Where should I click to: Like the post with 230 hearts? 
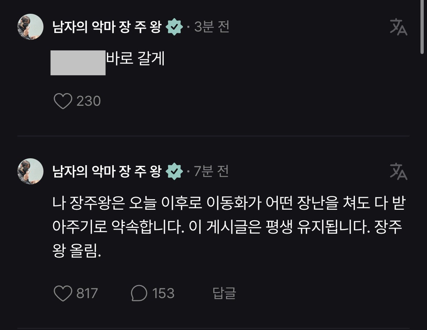click(63, 101)
